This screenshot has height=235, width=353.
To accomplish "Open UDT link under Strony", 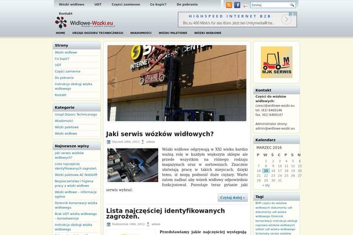I will coord(58,65).
